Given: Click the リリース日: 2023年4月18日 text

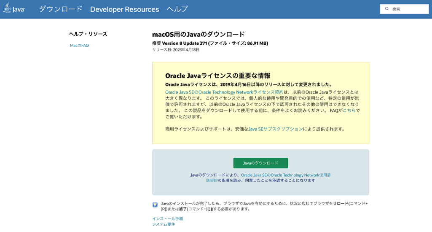Looking at the screenshot, I should pos(176,50).
